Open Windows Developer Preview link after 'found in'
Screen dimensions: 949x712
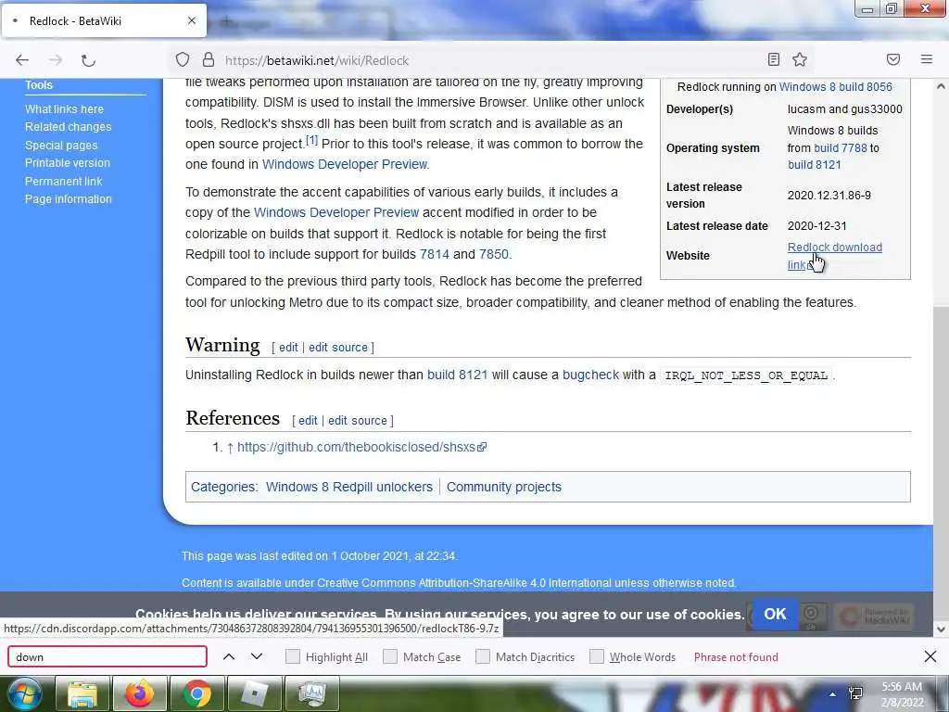345,164
